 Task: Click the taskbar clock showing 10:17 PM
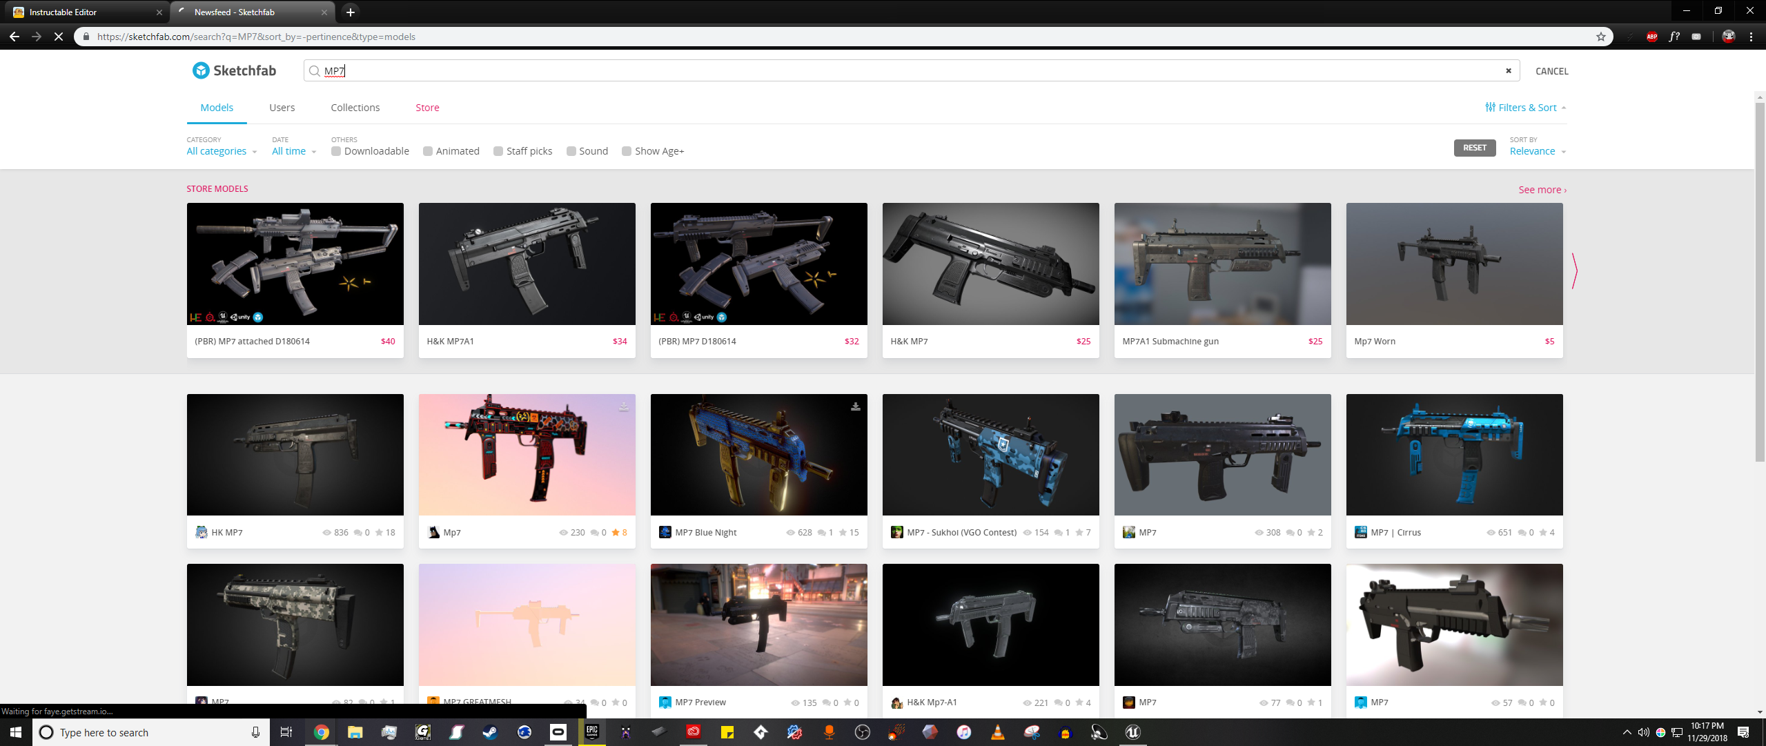pos(1707,732)
